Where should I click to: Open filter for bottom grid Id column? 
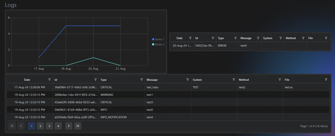[96, 79]
